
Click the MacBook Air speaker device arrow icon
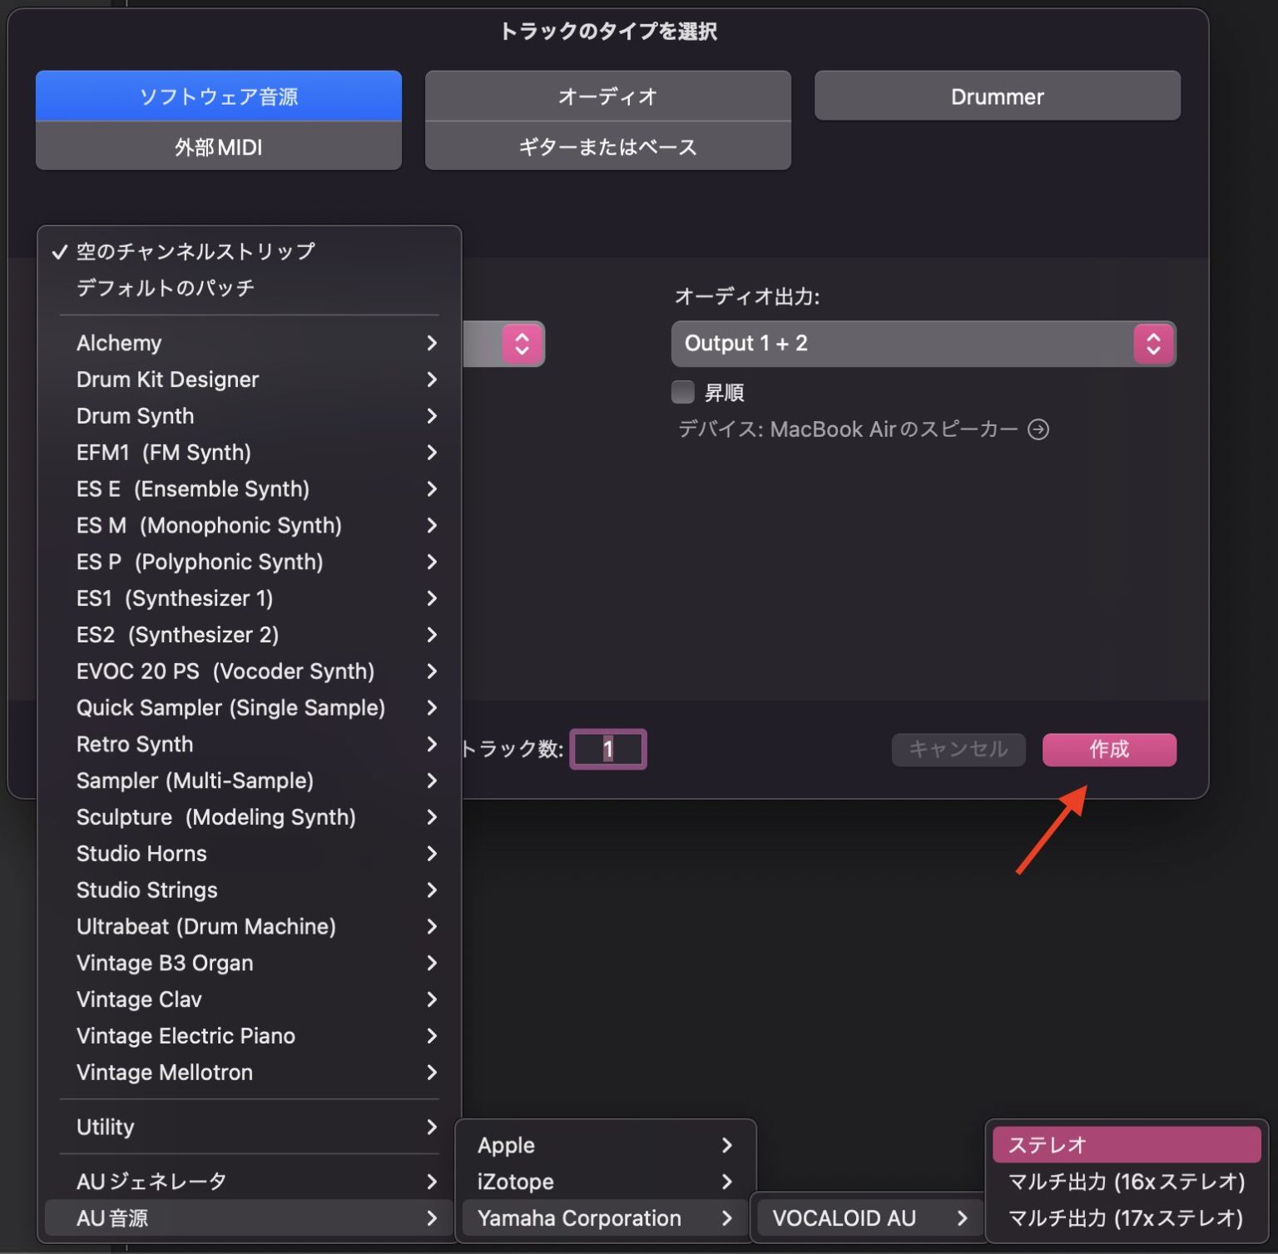click(x=1038, y=429)
